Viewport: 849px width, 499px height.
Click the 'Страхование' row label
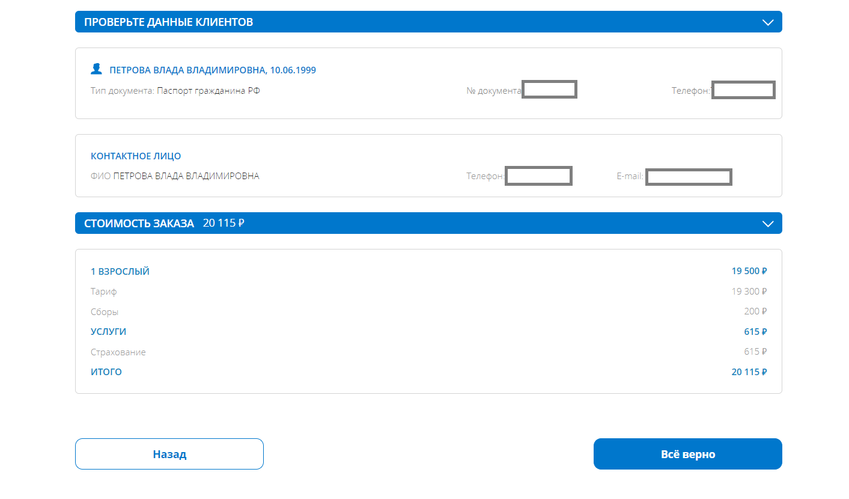118,352
